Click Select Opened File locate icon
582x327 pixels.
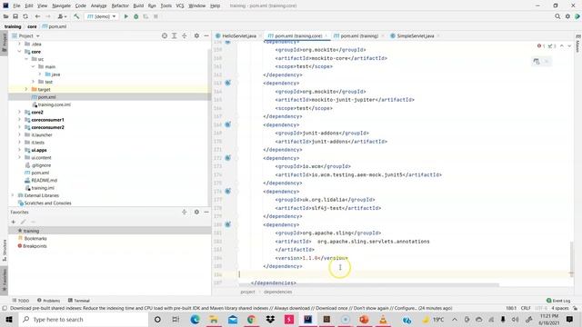click(165, 35)
